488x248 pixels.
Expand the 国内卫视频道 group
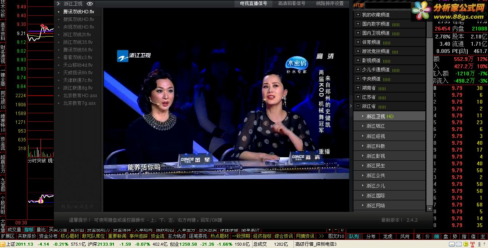(358, 33)
